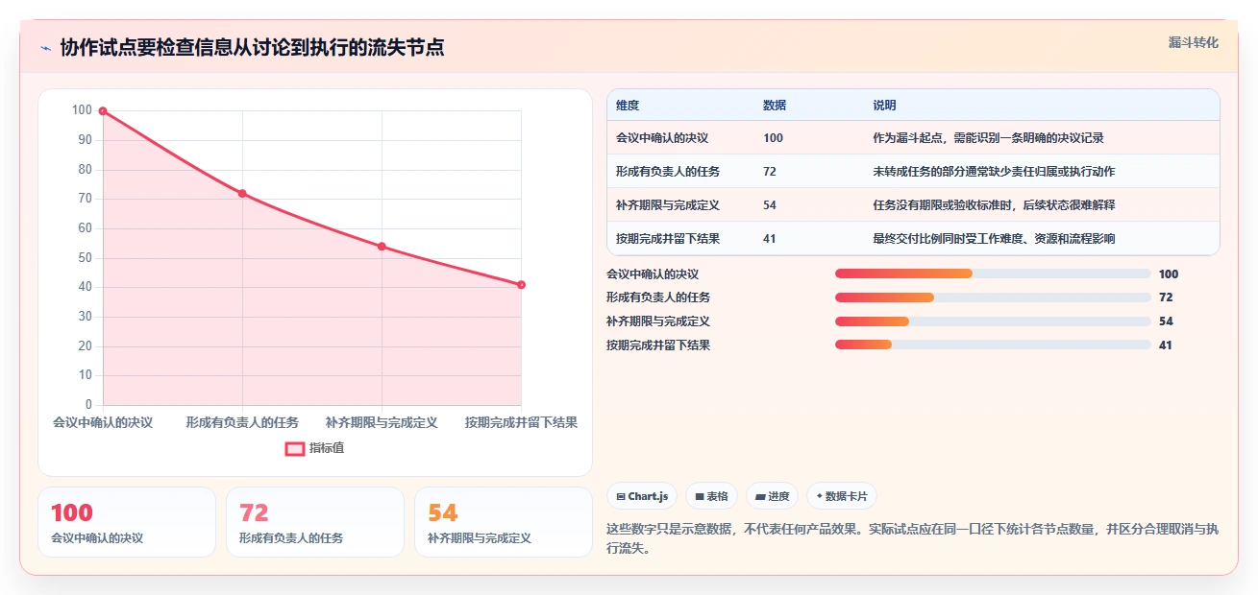Click the progress value 54 label
This screenshot has height=595, width=1258.
tap(1166, 321)
